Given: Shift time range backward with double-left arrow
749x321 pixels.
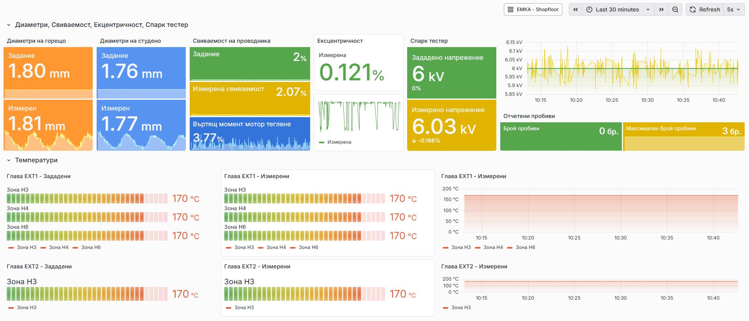Looking at the screenshot, I should click(x=576, y=9).
